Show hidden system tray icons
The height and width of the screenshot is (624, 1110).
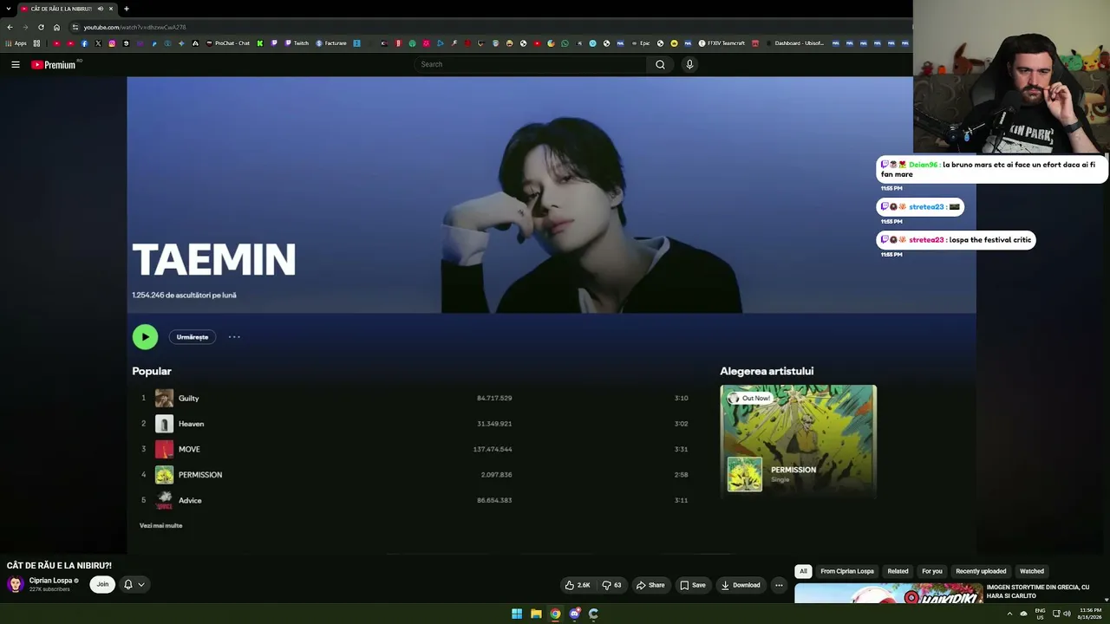coord(1009,614)
